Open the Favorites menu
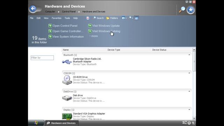 pos(56,18)
